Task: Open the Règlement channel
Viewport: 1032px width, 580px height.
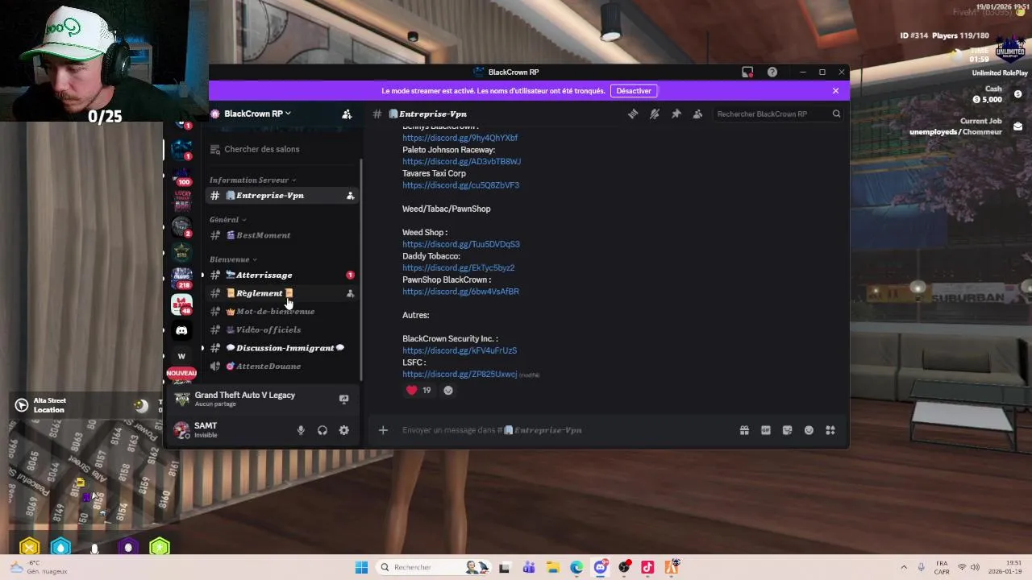Action: click(x=282, y=293)
